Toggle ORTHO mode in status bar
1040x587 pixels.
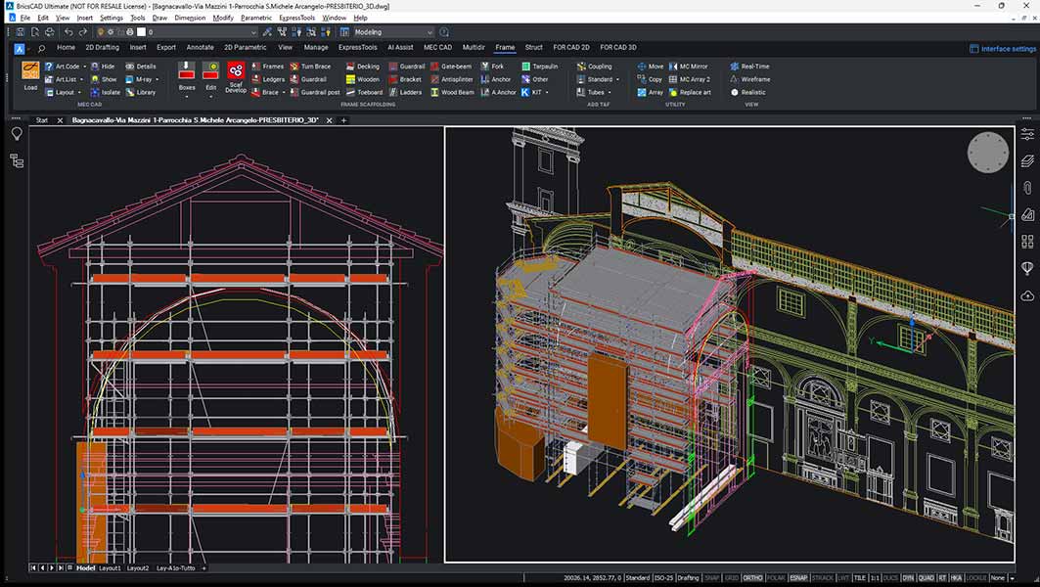tap(752, 577)
